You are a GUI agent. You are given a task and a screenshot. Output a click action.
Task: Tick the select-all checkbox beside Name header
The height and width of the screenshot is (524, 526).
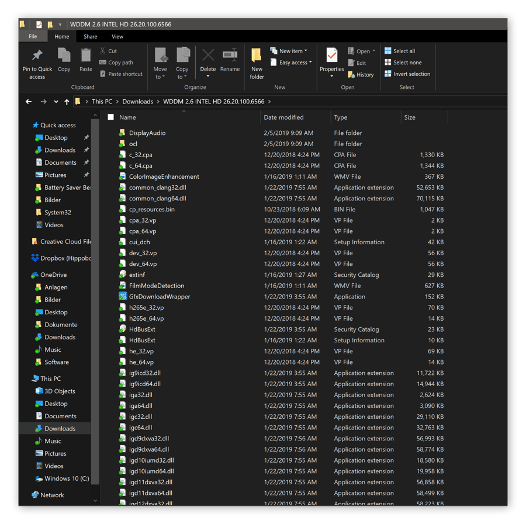[110, 117]
